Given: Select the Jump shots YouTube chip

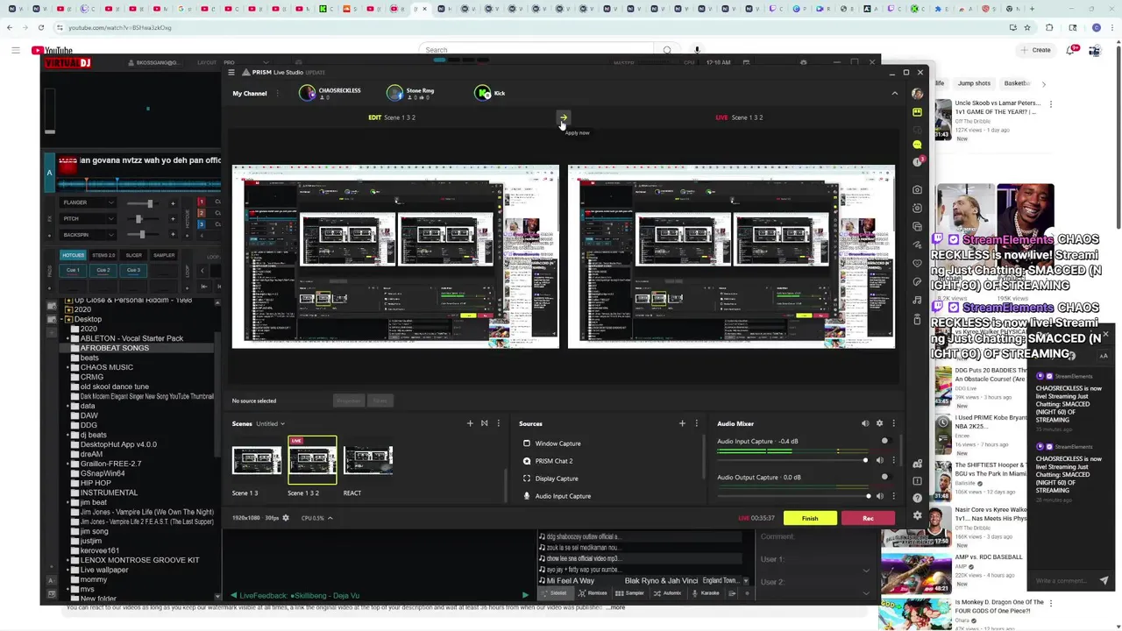Looking at the screenshot, I should [974, 83].
